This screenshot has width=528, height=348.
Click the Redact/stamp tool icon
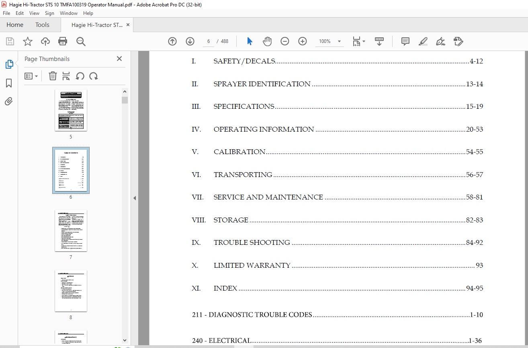458,41
